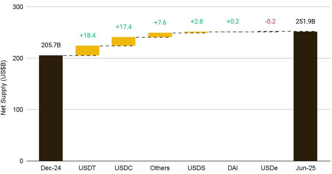Click the 205.7B data label

51,45
